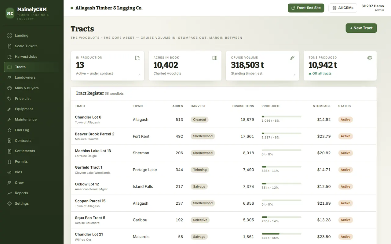Click Active status badge for Oxbow Lot 12
This screenshot has height=244, width=391.
[x=345, y=186]
